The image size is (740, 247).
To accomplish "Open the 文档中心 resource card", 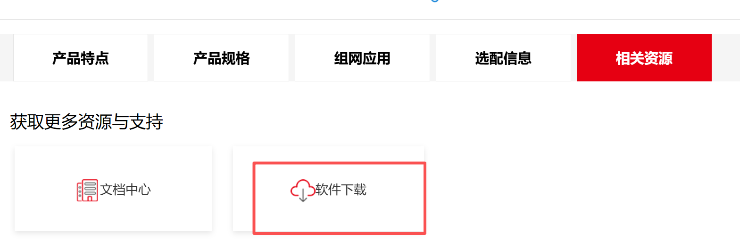I will (113, 189).
